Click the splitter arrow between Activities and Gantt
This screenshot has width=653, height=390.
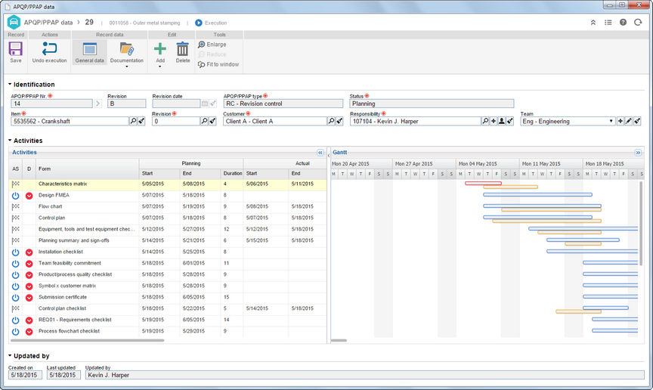329,156
